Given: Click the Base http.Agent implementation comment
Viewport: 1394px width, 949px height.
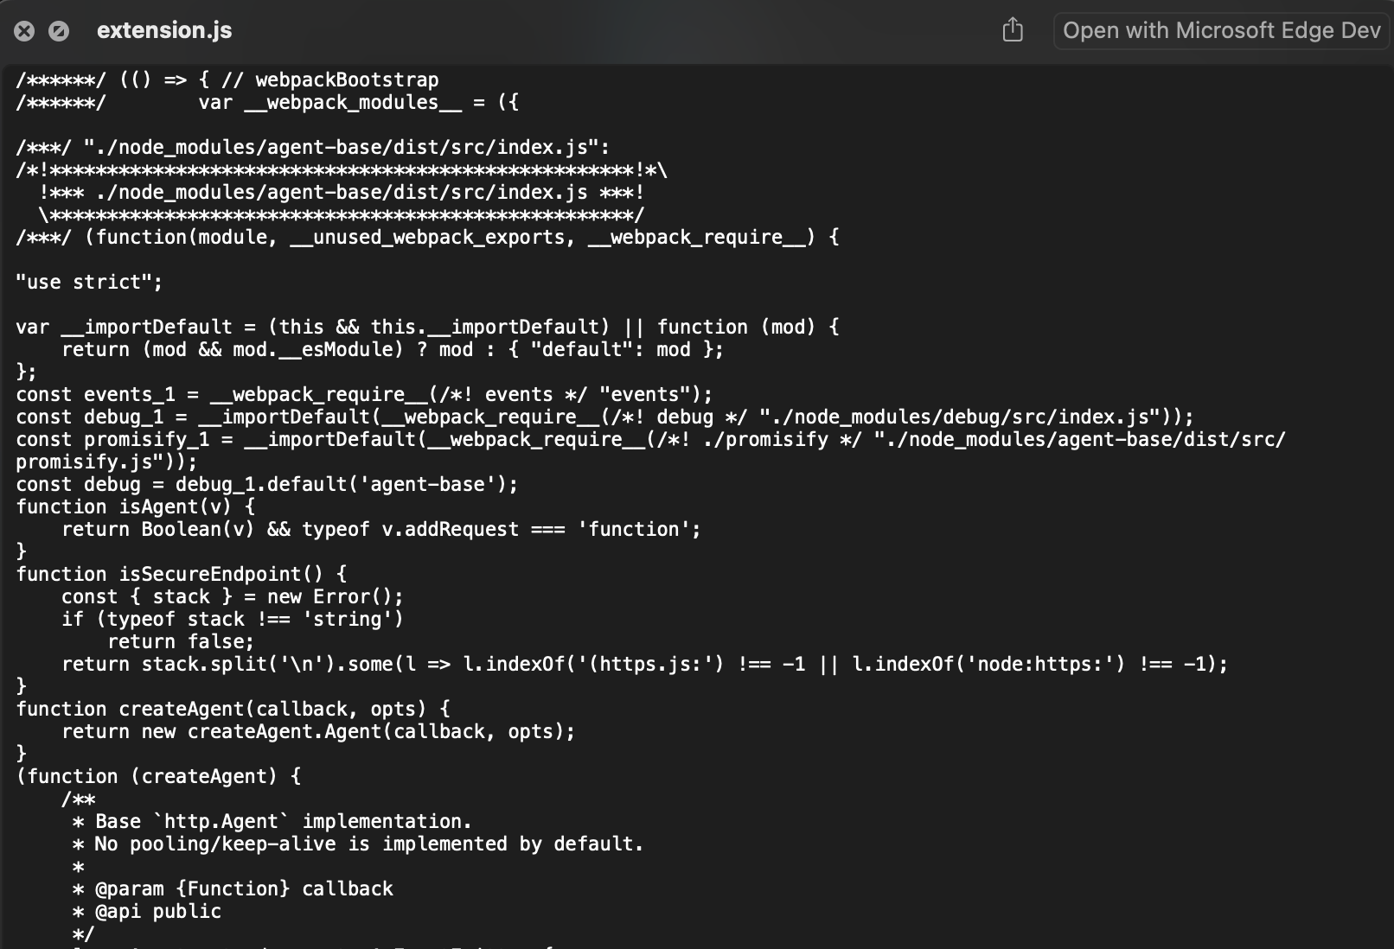Looking at the screenshot, I should click(272, 821).
